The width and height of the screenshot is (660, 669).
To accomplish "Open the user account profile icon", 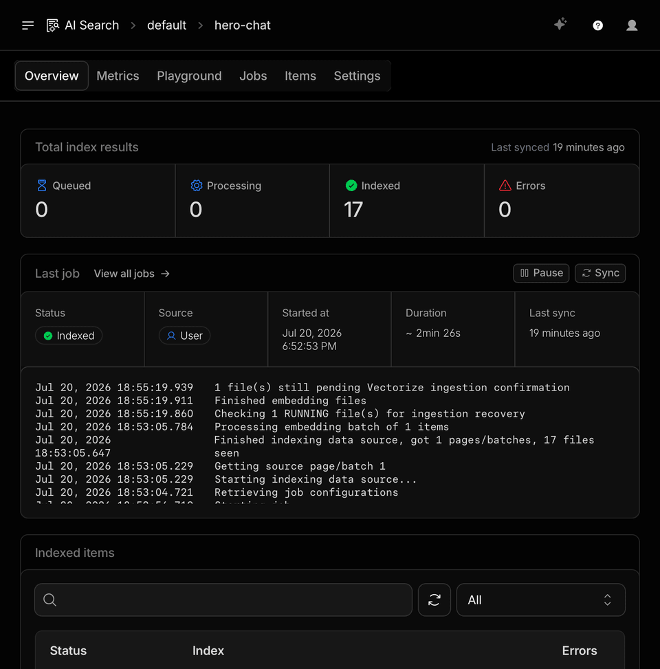I will point(632,25).
